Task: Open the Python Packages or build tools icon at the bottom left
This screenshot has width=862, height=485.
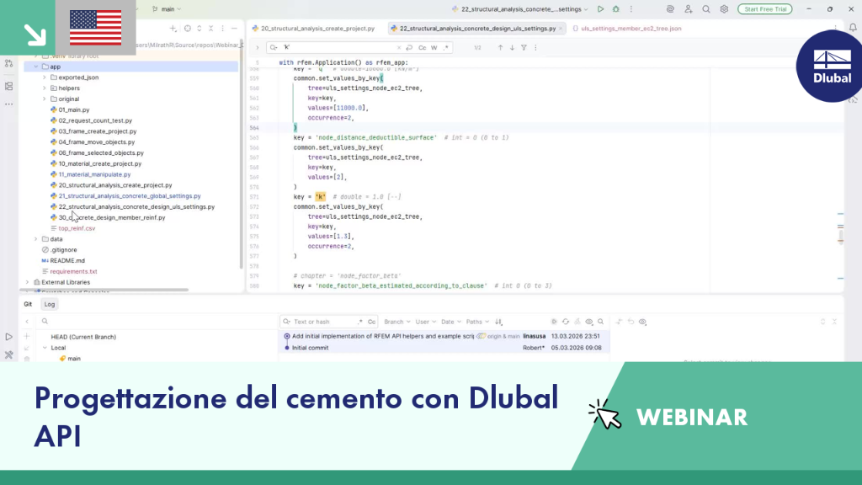Action: tap(8, 355)
